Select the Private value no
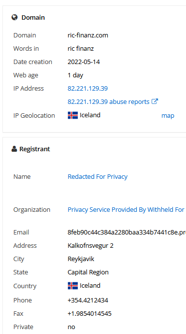The width and height of the screenshot is (186, 334). tap(71, 327)
